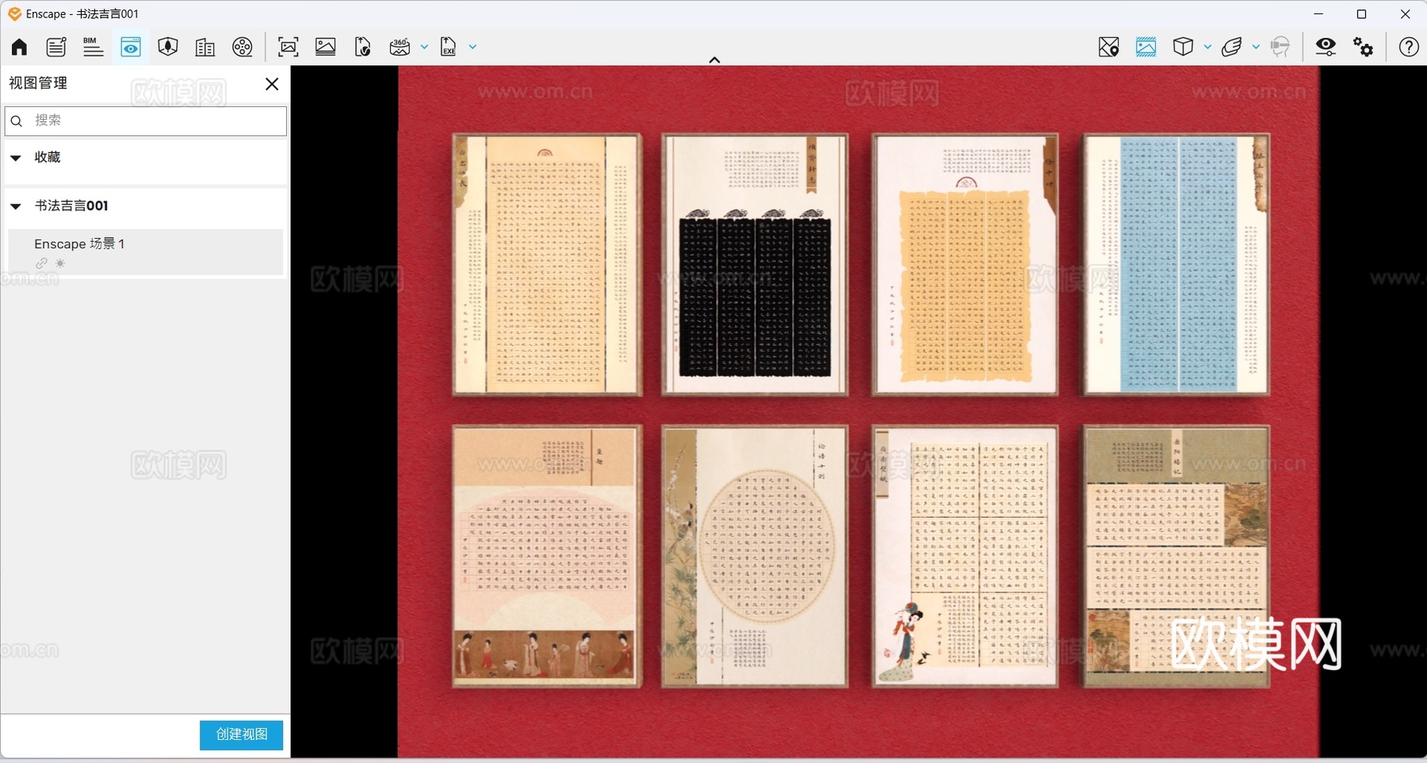
Task: Click the 视图管理 panel title
Action: click(38, 83)
